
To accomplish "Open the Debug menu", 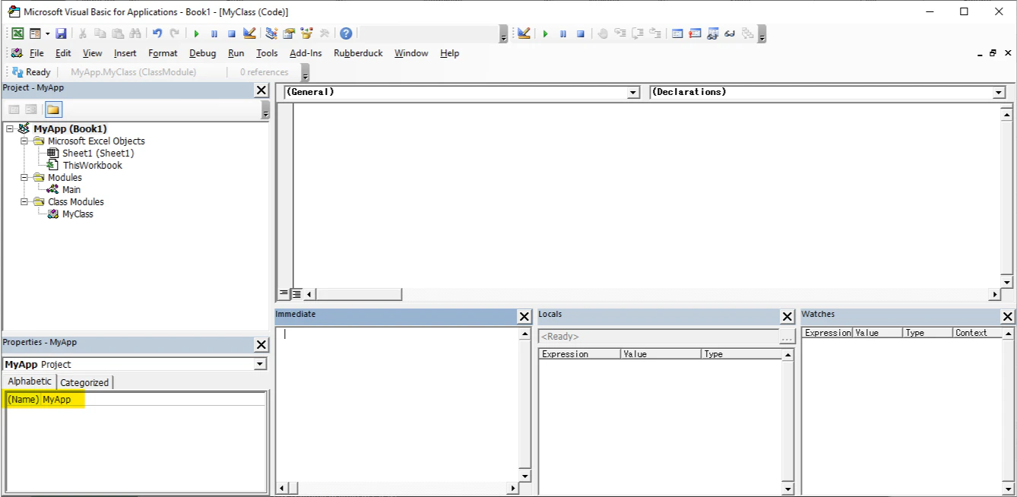I will 202,53.
